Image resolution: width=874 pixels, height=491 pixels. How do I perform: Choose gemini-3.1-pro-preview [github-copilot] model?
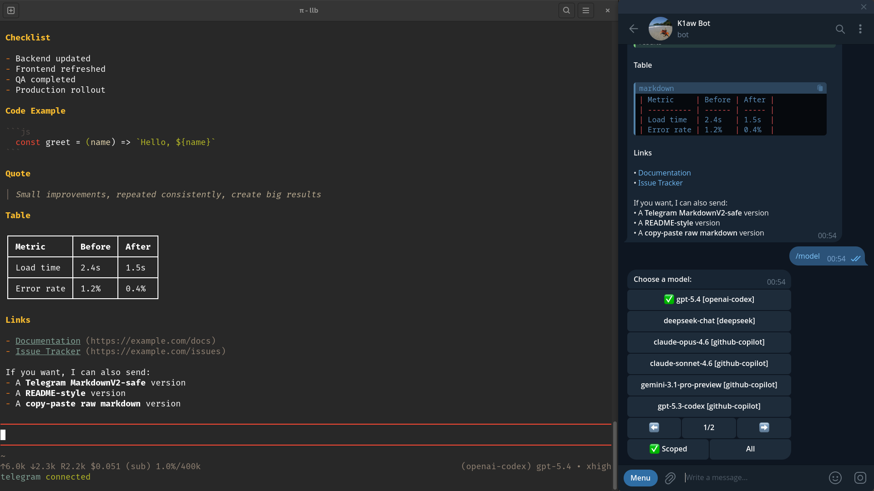[709, 385]
